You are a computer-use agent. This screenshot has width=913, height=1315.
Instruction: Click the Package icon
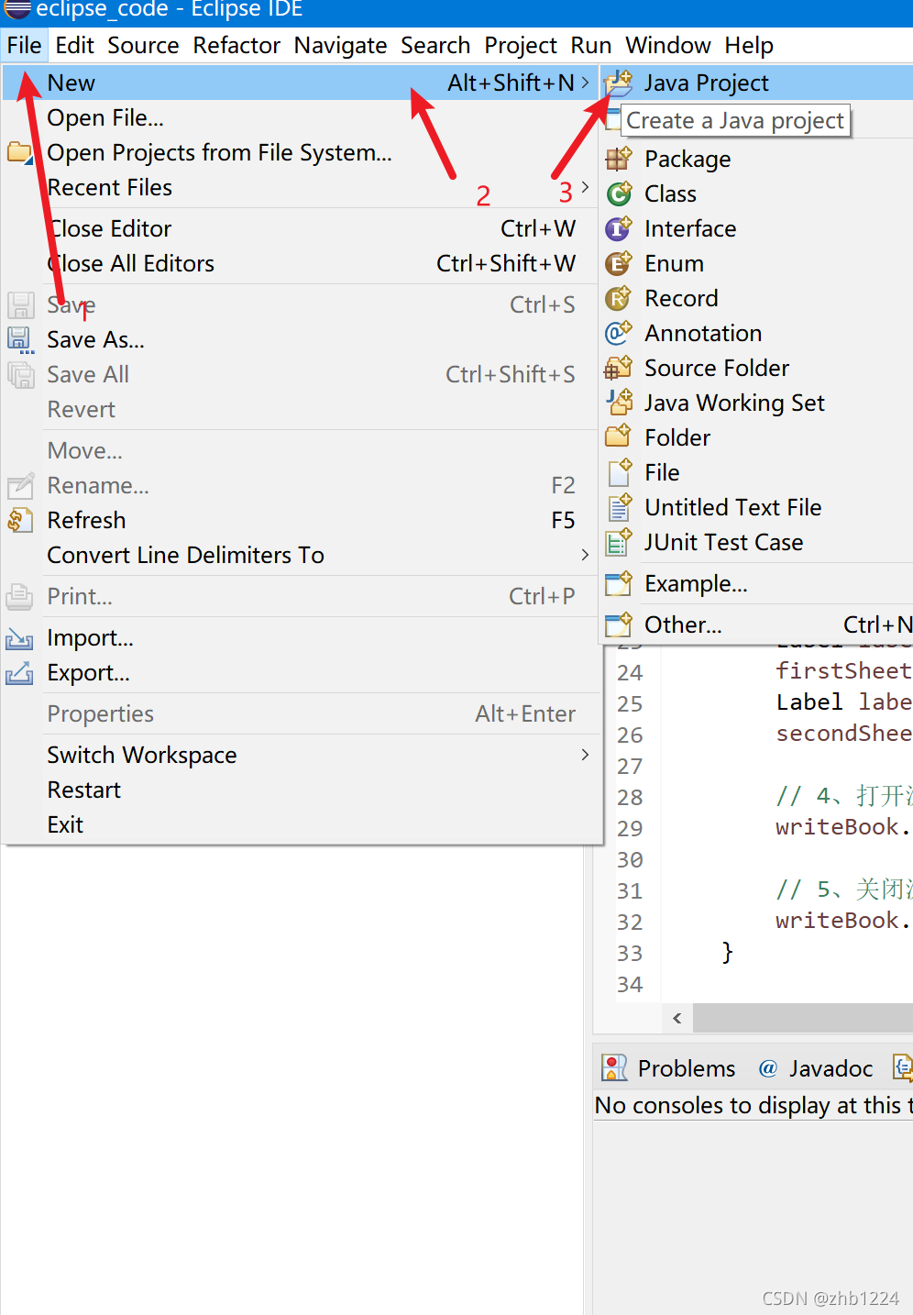tap(619, 159)
